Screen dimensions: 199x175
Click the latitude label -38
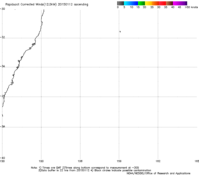2,127
